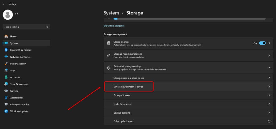Open Storage Spaces via its chevron
Image resolution: width=276 pixels, height=129 pixels.
269,95
